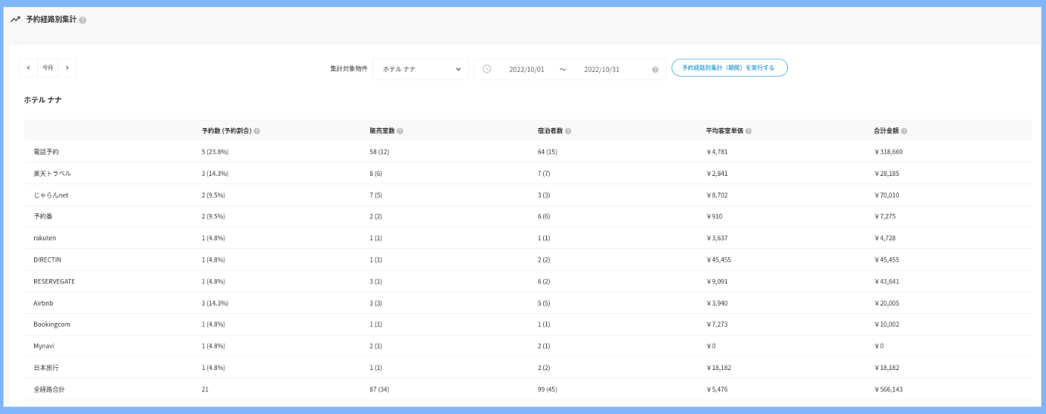
Task: Open the 集計対象物件 property dropdown (ホテル ナナ)
Action: [421, 69]
